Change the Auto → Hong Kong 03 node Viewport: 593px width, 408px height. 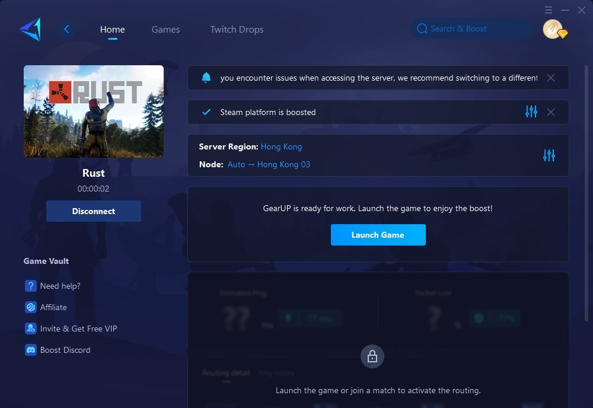269,164
